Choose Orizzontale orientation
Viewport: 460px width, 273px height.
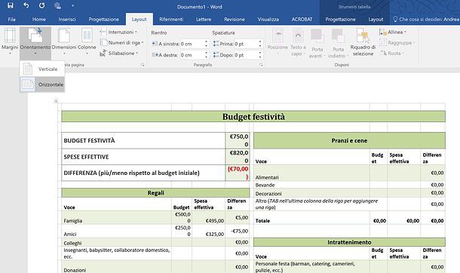point(42,84)
